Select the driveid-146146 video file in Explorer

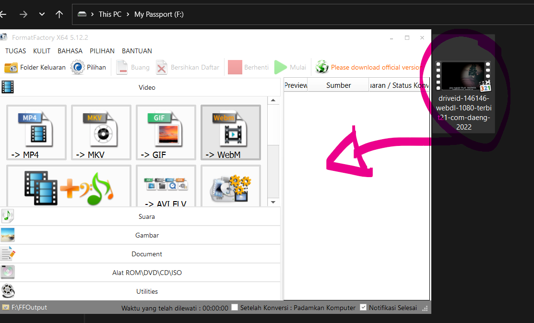463,84
